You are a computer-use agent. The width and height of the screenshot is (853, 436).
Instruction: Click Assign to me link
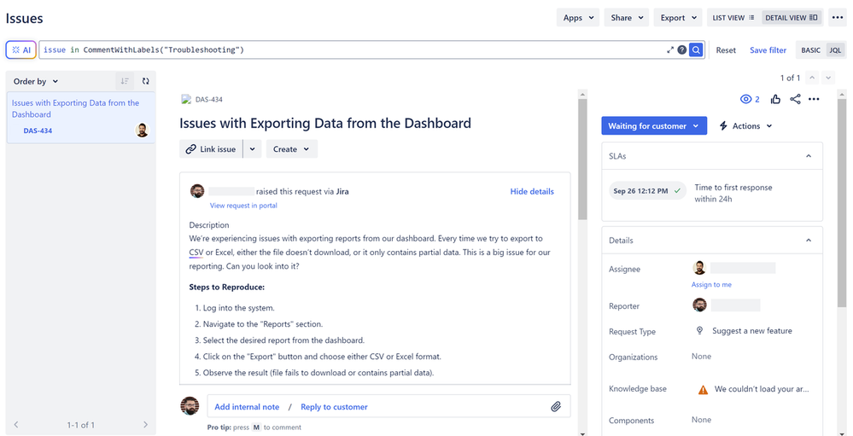click(x=711, y=284)
